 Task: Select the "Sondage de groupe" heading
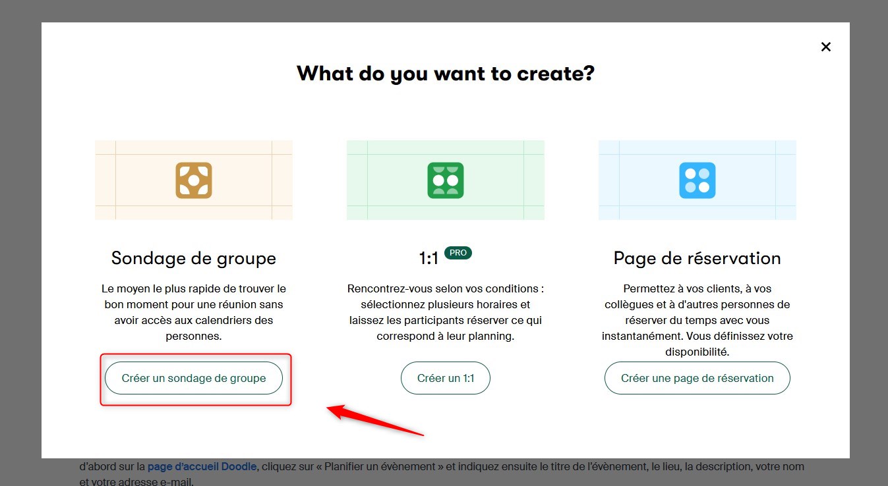coord(194,258)
